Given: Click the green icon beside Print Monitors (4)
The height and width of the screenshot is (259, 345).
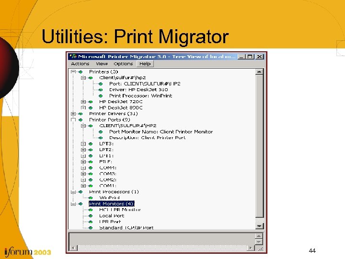Looking at the screenshot, I should tap(80, 204).
